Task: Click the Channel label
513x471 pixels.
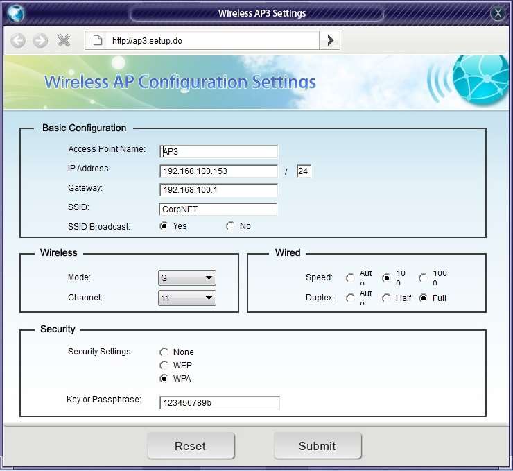Action: 85,297
